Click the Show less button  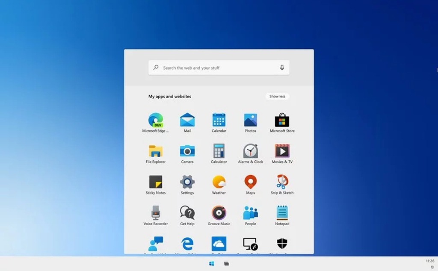tap(277, 96)
